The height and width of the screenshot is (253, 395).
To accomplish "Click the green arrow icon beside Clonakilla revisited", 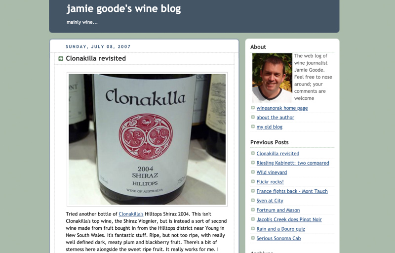I will pyautogui.click(x=61, y=59).
